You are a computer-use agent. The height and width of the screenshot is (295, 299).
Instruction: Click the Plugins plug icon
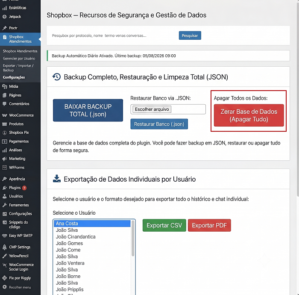5,188
